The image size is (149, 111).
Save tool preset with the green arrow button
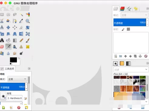3,107
